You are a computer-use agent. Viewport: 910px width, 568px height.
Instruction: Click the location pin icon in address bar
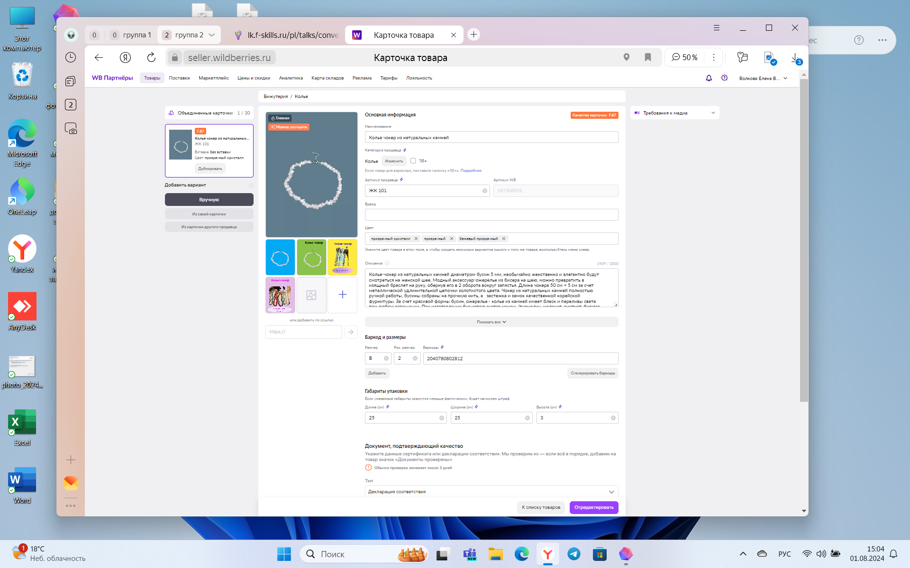pyautogui.click(x=627, y=57)
